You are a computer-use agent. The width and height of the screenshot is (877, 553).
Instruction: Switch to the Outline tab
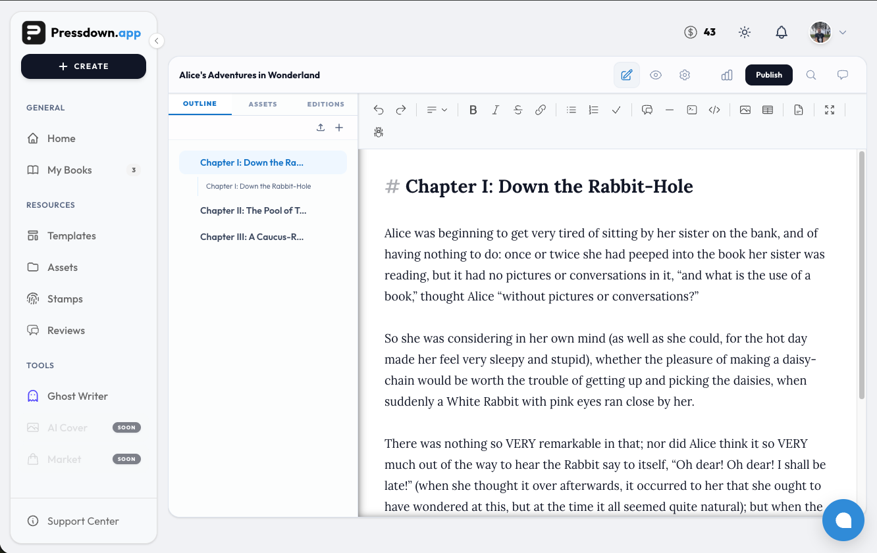199,104
